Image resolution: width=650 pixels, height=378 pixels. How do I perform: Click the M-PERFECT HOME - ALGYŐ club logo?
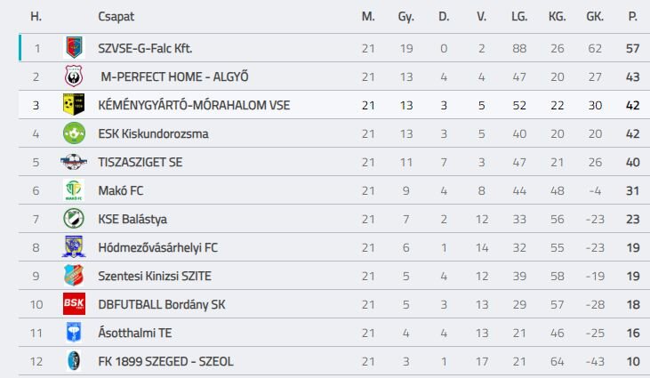[74, 76]
